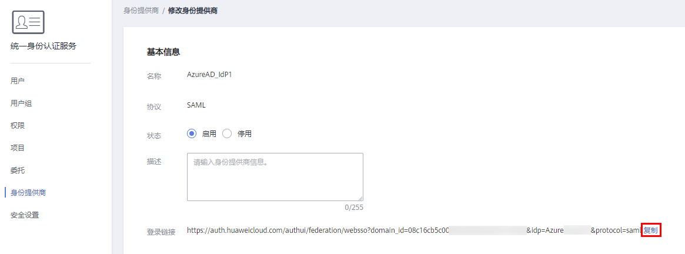The width and height of the screenshot is (685, 254).
Task: Open the 权限 sidebar item
Action: 18,125
